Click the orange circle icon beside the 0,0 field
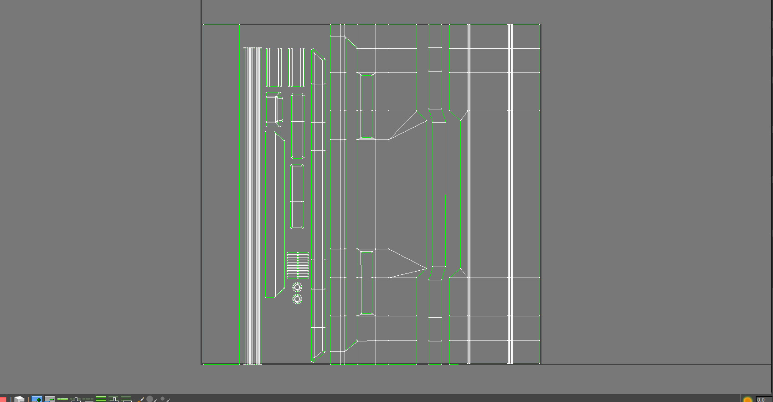The image size is (773, 402). 747,400
